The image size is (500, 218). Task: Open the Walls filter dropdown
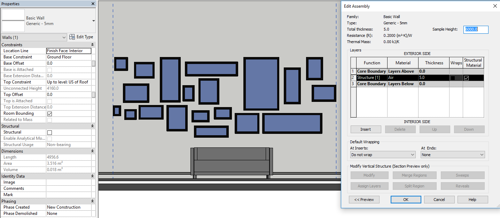[63, 37]
